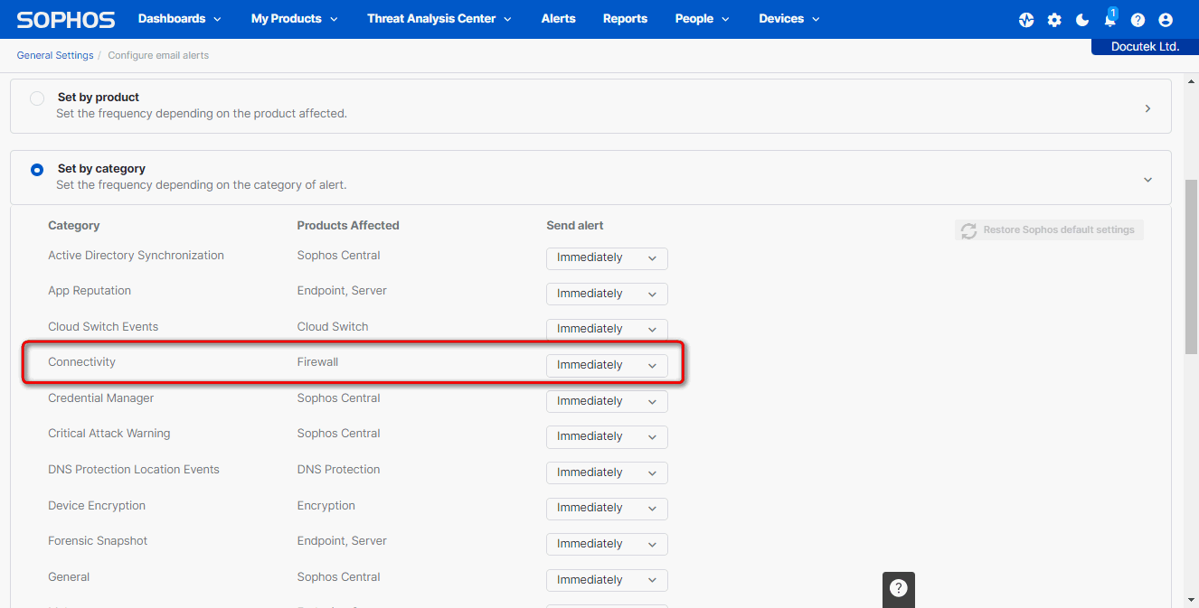Click the Docutek Ltd. account label
The image size is (1199, 608).
pos(1145,46)
